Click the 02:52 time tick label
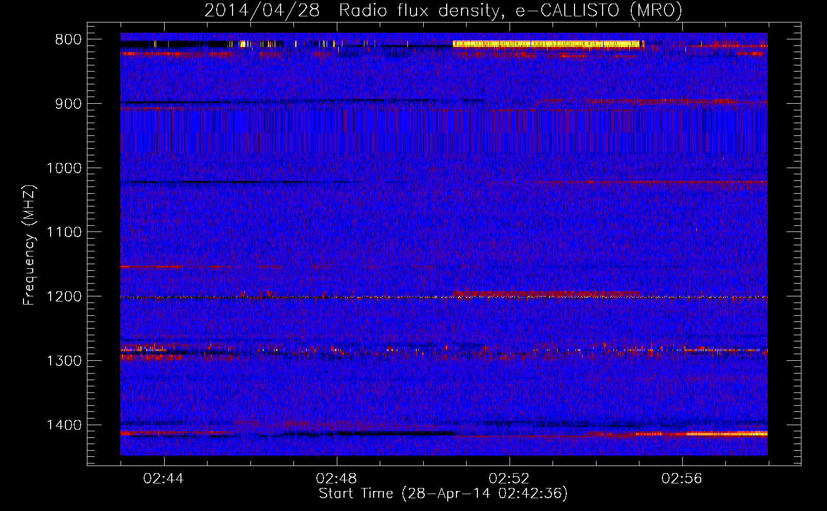This screenshot has width=827, height=511. coord(509,479)
